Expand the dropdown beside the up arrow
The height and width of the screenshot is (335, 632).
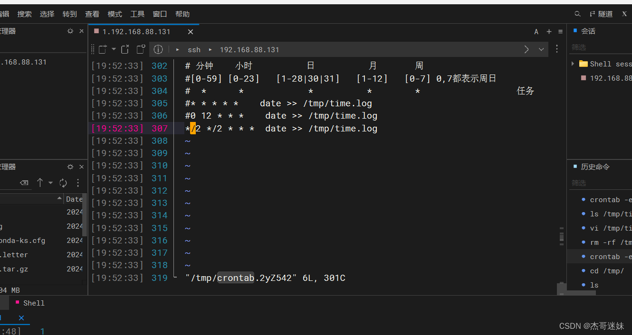(x=50, y=183)
